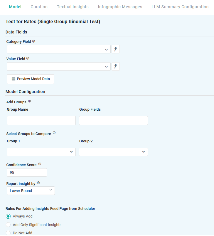Open the Textual Insights tab
Image resolution: width=214 pixels, height=236 pixels.
73,7
